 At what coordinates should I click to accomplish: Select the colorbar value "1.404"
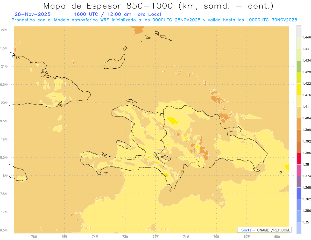[x=307, y=118]
